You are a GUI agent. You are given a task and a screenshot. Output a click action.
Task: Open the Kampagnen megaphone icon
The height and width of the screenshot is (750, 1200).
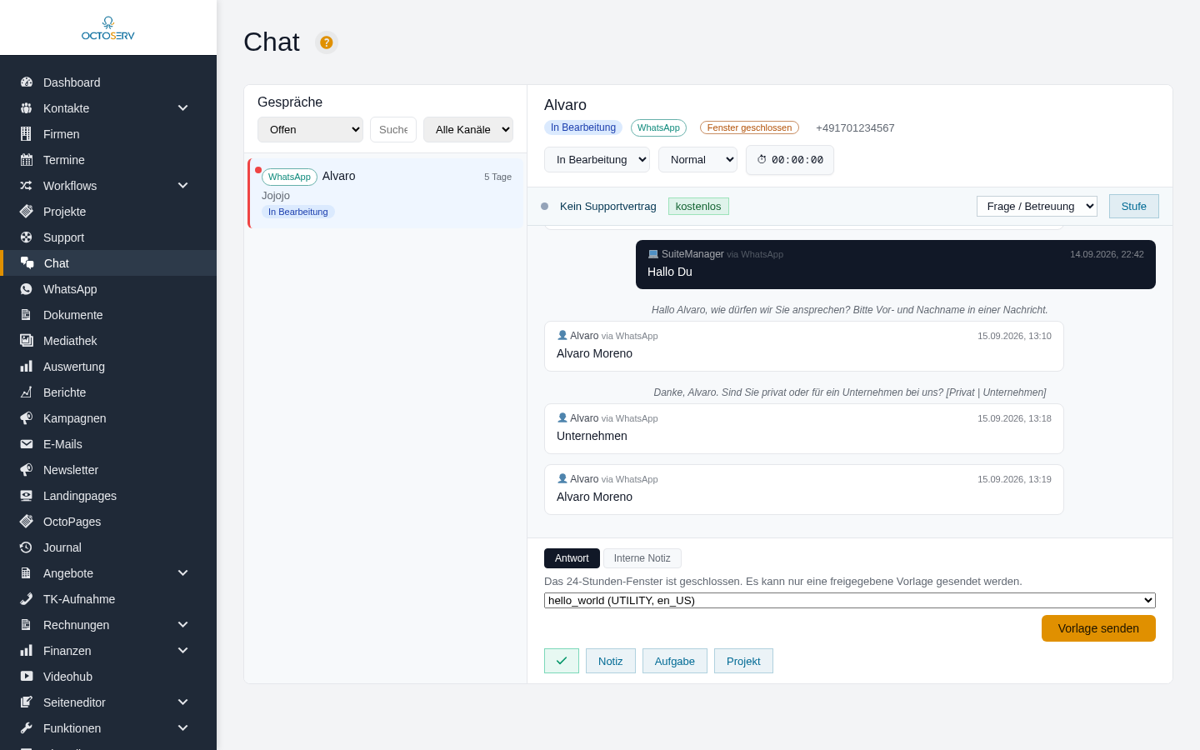27,418
